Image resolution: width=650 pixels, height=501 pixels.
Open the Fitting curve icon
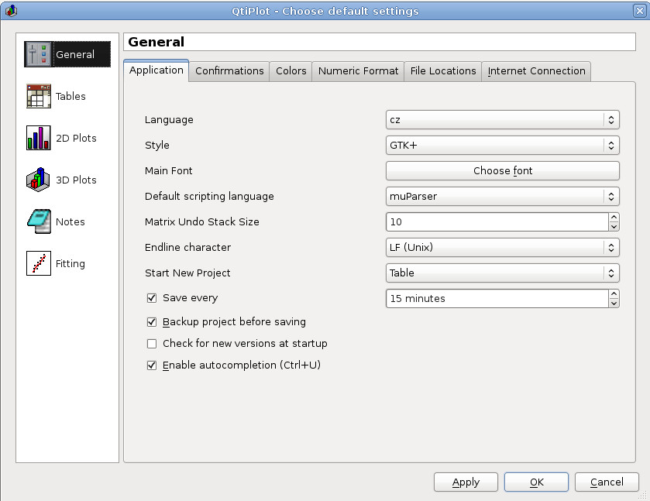(x=39, y=263)
